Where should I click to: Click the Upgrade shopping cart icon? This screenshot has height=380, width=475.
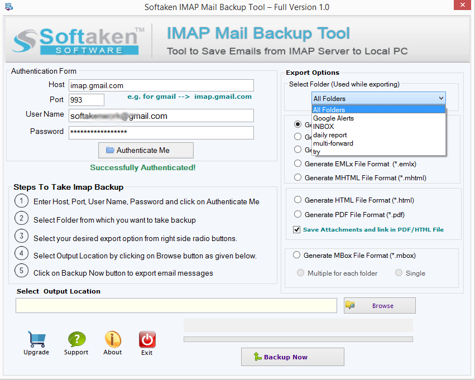(37, 339)
